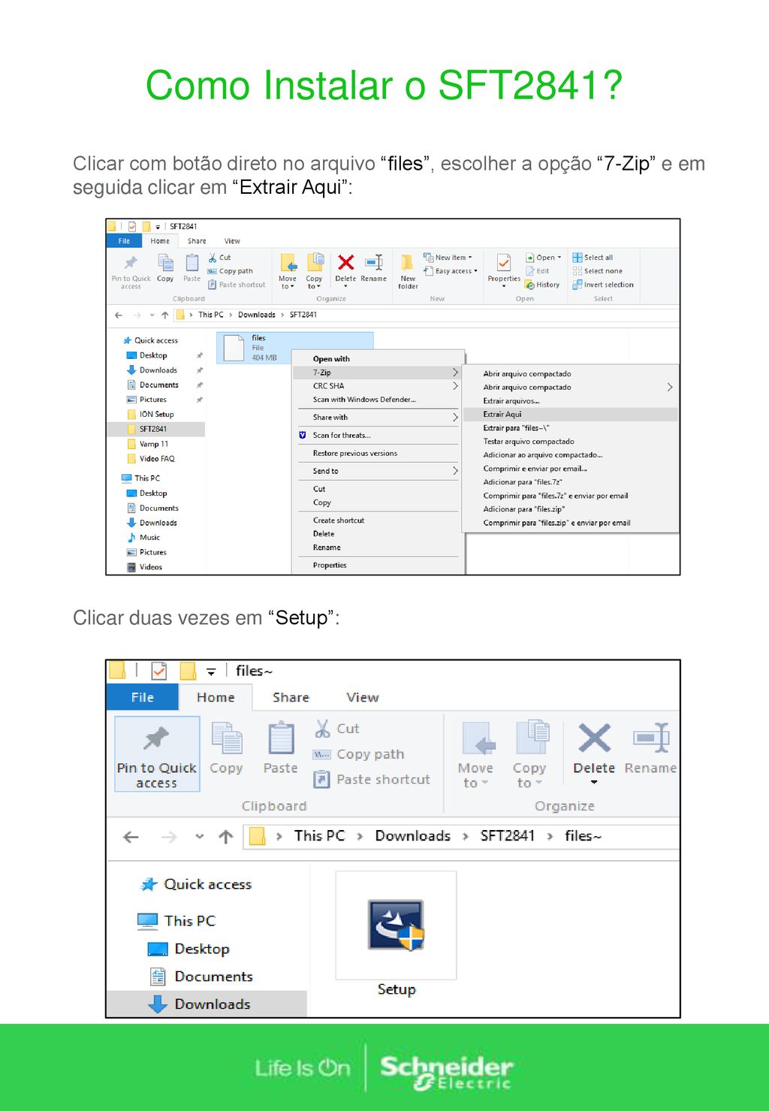
Task: Open Properties from the SFT2841 window ribbon
Action: [504, 271]
